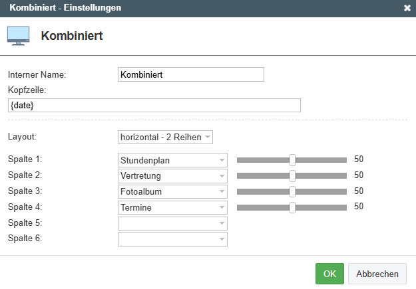Close the Kombiniert settings dialog with X

(407, 8)
